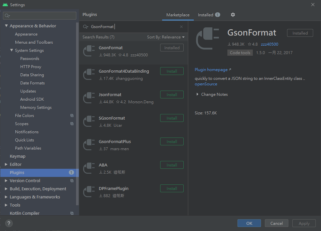Expand Languages & Frameworks section

[6, 197]
